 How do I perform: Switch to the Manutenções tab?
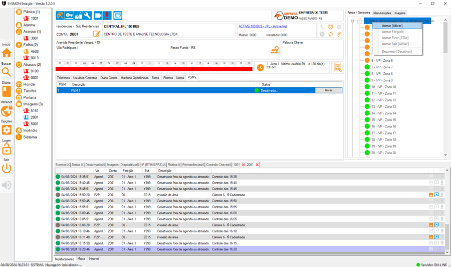382,13
